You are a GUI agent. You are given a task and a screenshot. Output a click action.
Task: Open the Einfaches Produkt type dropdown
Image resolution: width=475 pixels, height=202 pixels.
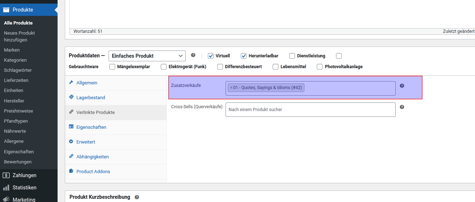pyautogui.click(x=147, y=56)
